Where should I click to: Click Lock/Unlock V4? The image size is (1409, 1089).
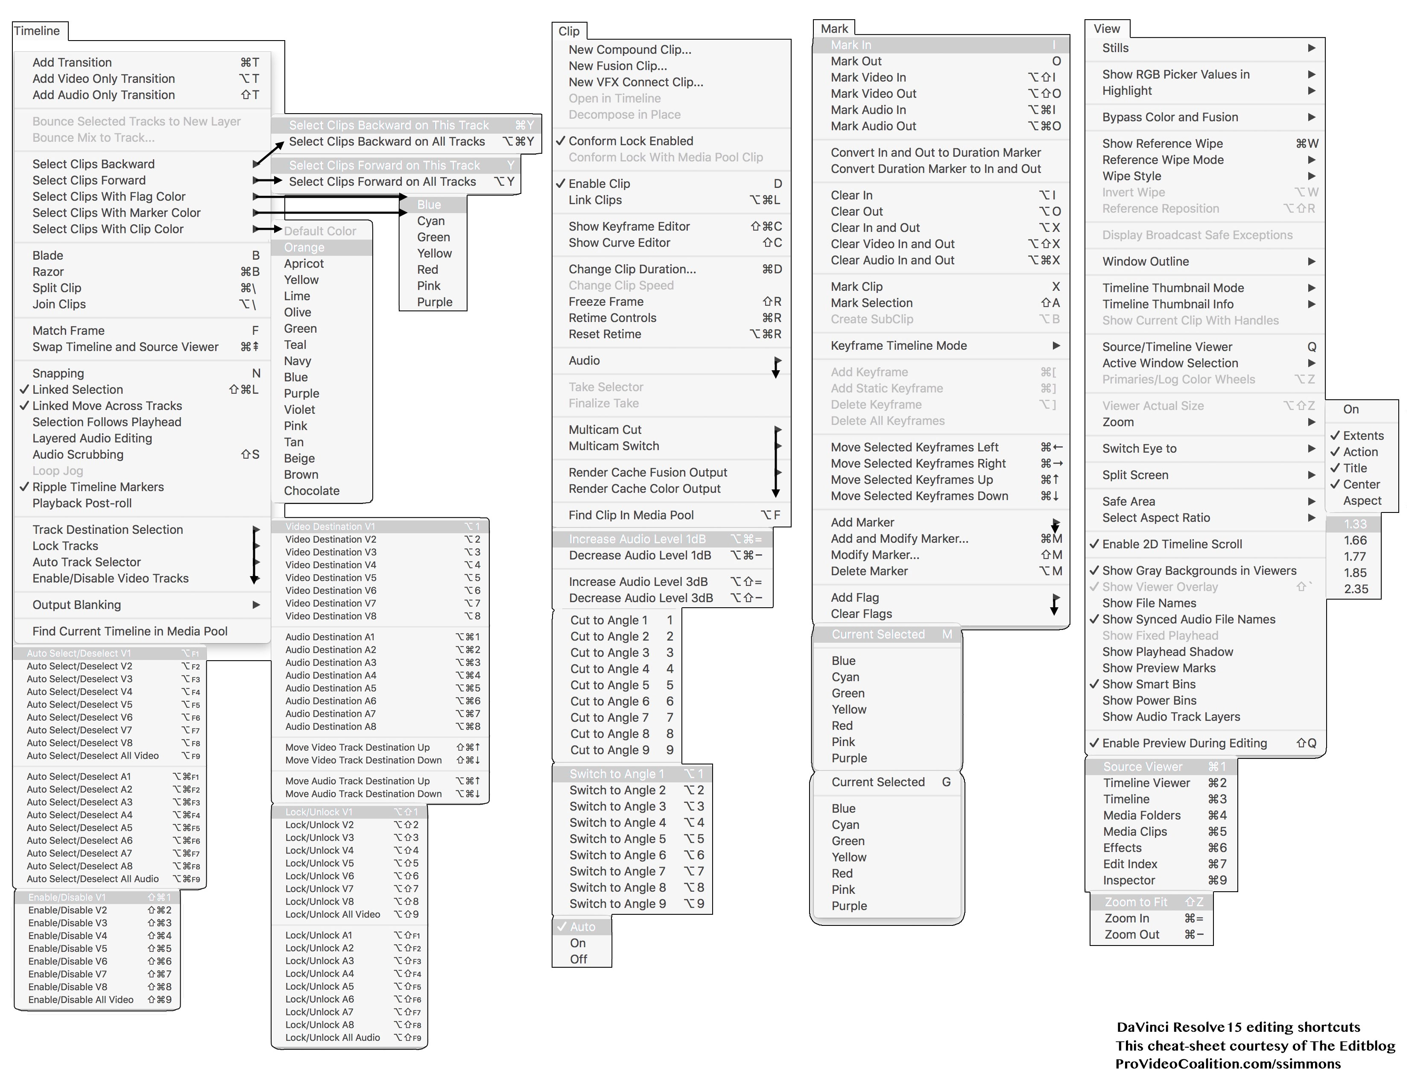(x=349, y=850)
